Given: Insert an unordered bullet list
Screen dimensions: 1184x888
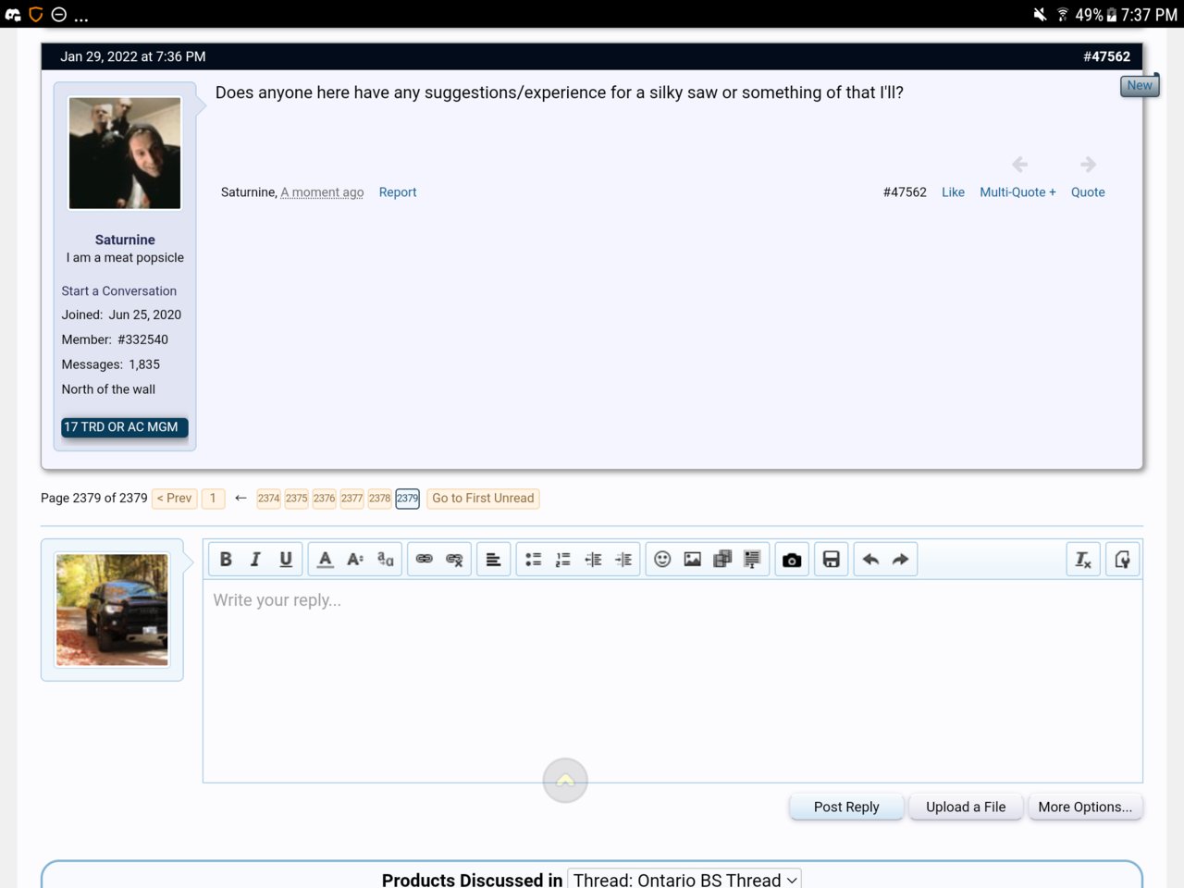Looking at the screenshot, I should (x=534, y=560).
